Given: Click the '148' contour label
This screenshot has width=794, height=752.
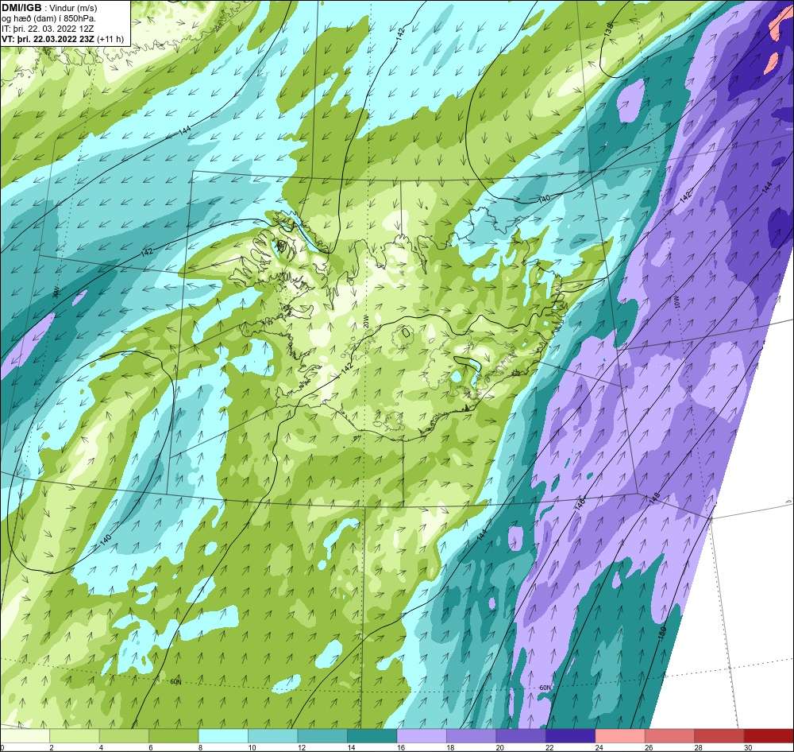Looking at the screenshot, I should 655,498.
